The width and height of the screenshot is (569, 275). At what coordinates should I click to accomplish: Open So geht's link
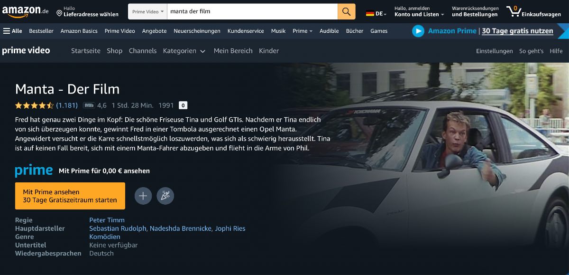(x=531, y=51)
